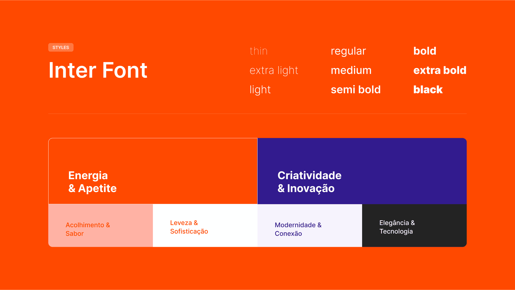Choose the light weight text
This screenshot has height=290, width=515.
[260, 90]
